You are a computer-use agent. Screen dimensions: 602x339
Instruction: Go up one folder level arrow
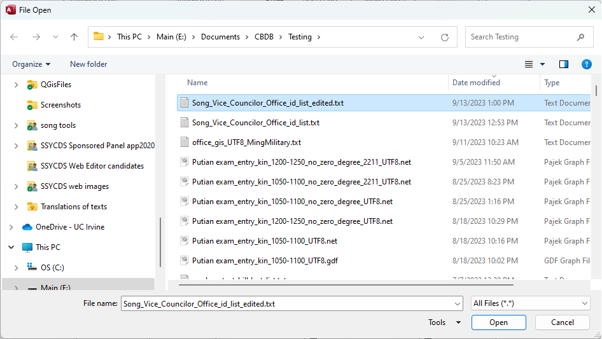[x=74, y=37]
